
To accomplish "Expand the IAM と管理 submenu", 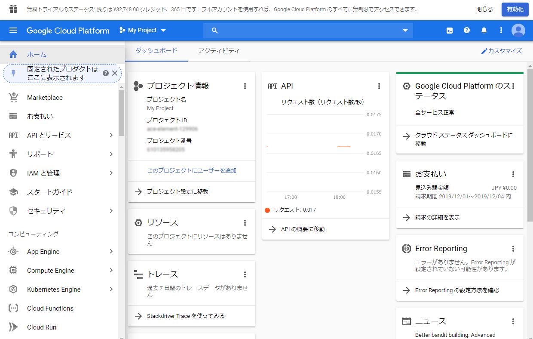I will point(111,173).
